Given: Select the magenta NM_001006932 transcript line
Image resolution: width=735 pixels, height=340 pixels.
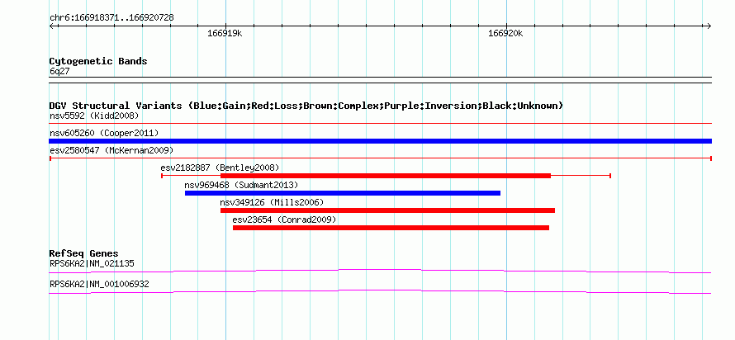Looking at the screenshot, I should (x=380, y=292).
